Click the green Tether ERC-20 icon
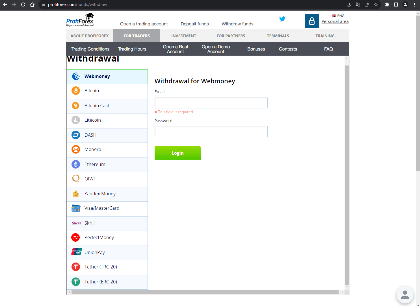The width and height of the screenshot is (420, 306). (x=76, y=282)
